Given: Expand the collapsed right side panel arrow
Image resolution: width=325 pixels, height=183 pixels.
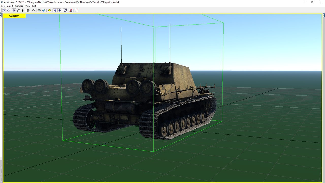Looking at the screenshot, I should pos(324,16).
